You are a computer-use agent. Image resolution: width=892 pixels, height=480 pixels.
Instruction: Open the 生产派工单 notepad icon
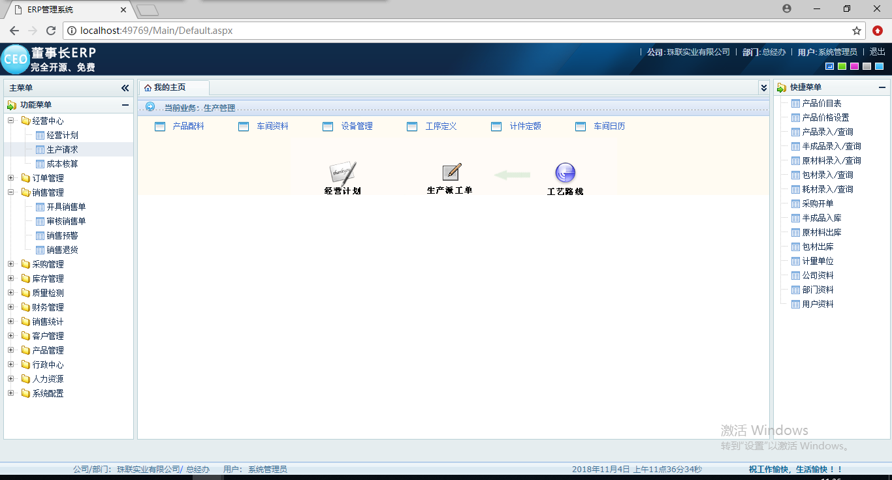pyautogui.click(x=451, y=172)
